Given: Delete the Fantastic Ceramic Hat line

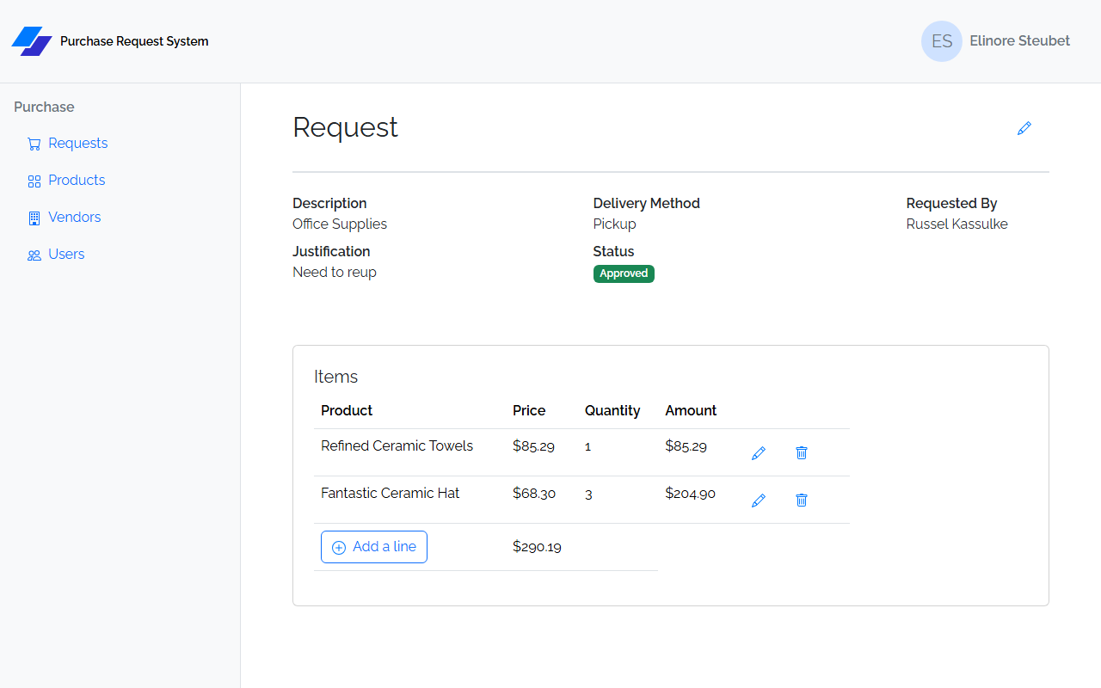Looking at the screenshot, I should coord(802,500).
